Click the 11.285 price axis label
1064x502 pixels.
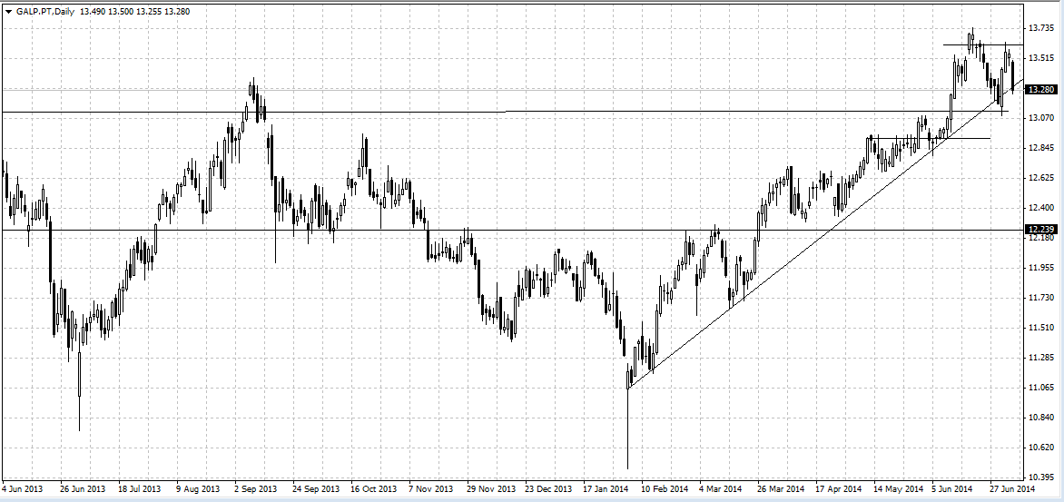tap(1040, 359)
